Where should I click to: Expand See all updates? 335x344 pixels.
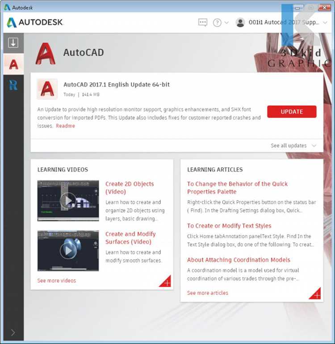pyautogui.click(x=293, y=146)
